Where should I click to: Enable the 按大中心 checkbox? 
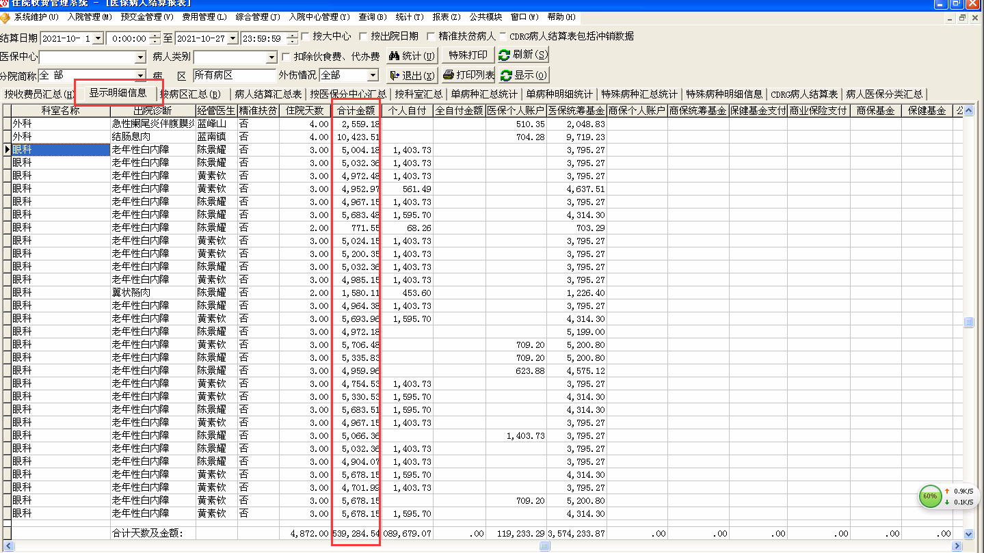click(x=306, y=36)
